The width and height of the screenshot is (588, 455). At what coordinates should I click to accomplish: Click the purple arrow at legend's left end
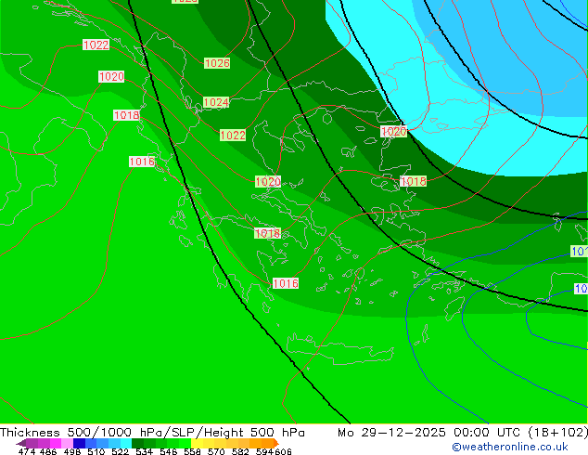pyautogui.click(x=20, y=443)
